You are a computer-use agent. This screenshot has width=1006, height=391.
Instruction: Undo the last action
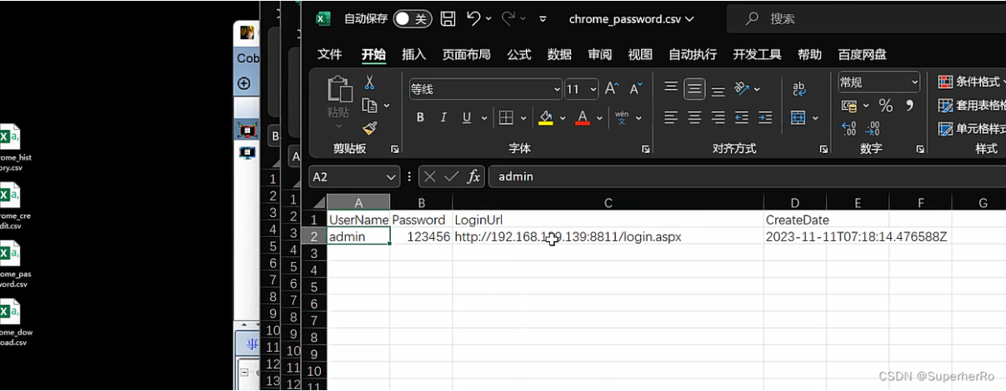point(473,18)
